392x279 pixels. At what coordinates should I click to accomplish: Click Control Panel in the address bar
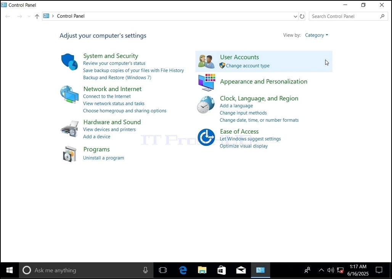[x=71, y=16]
